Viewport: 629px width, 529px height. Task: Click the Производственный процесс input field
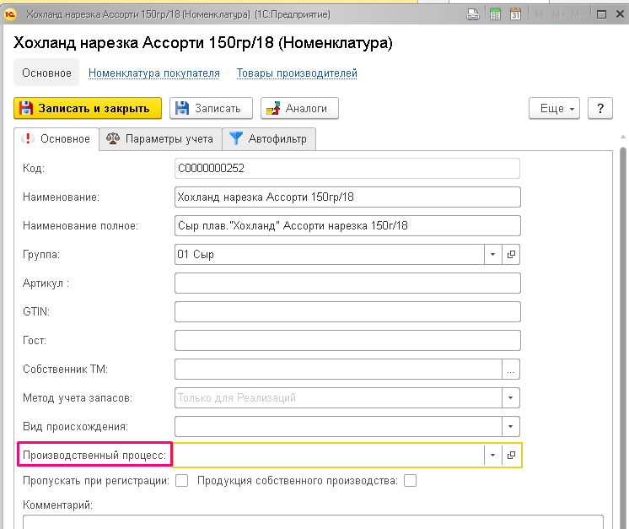(x=329, y=455)
